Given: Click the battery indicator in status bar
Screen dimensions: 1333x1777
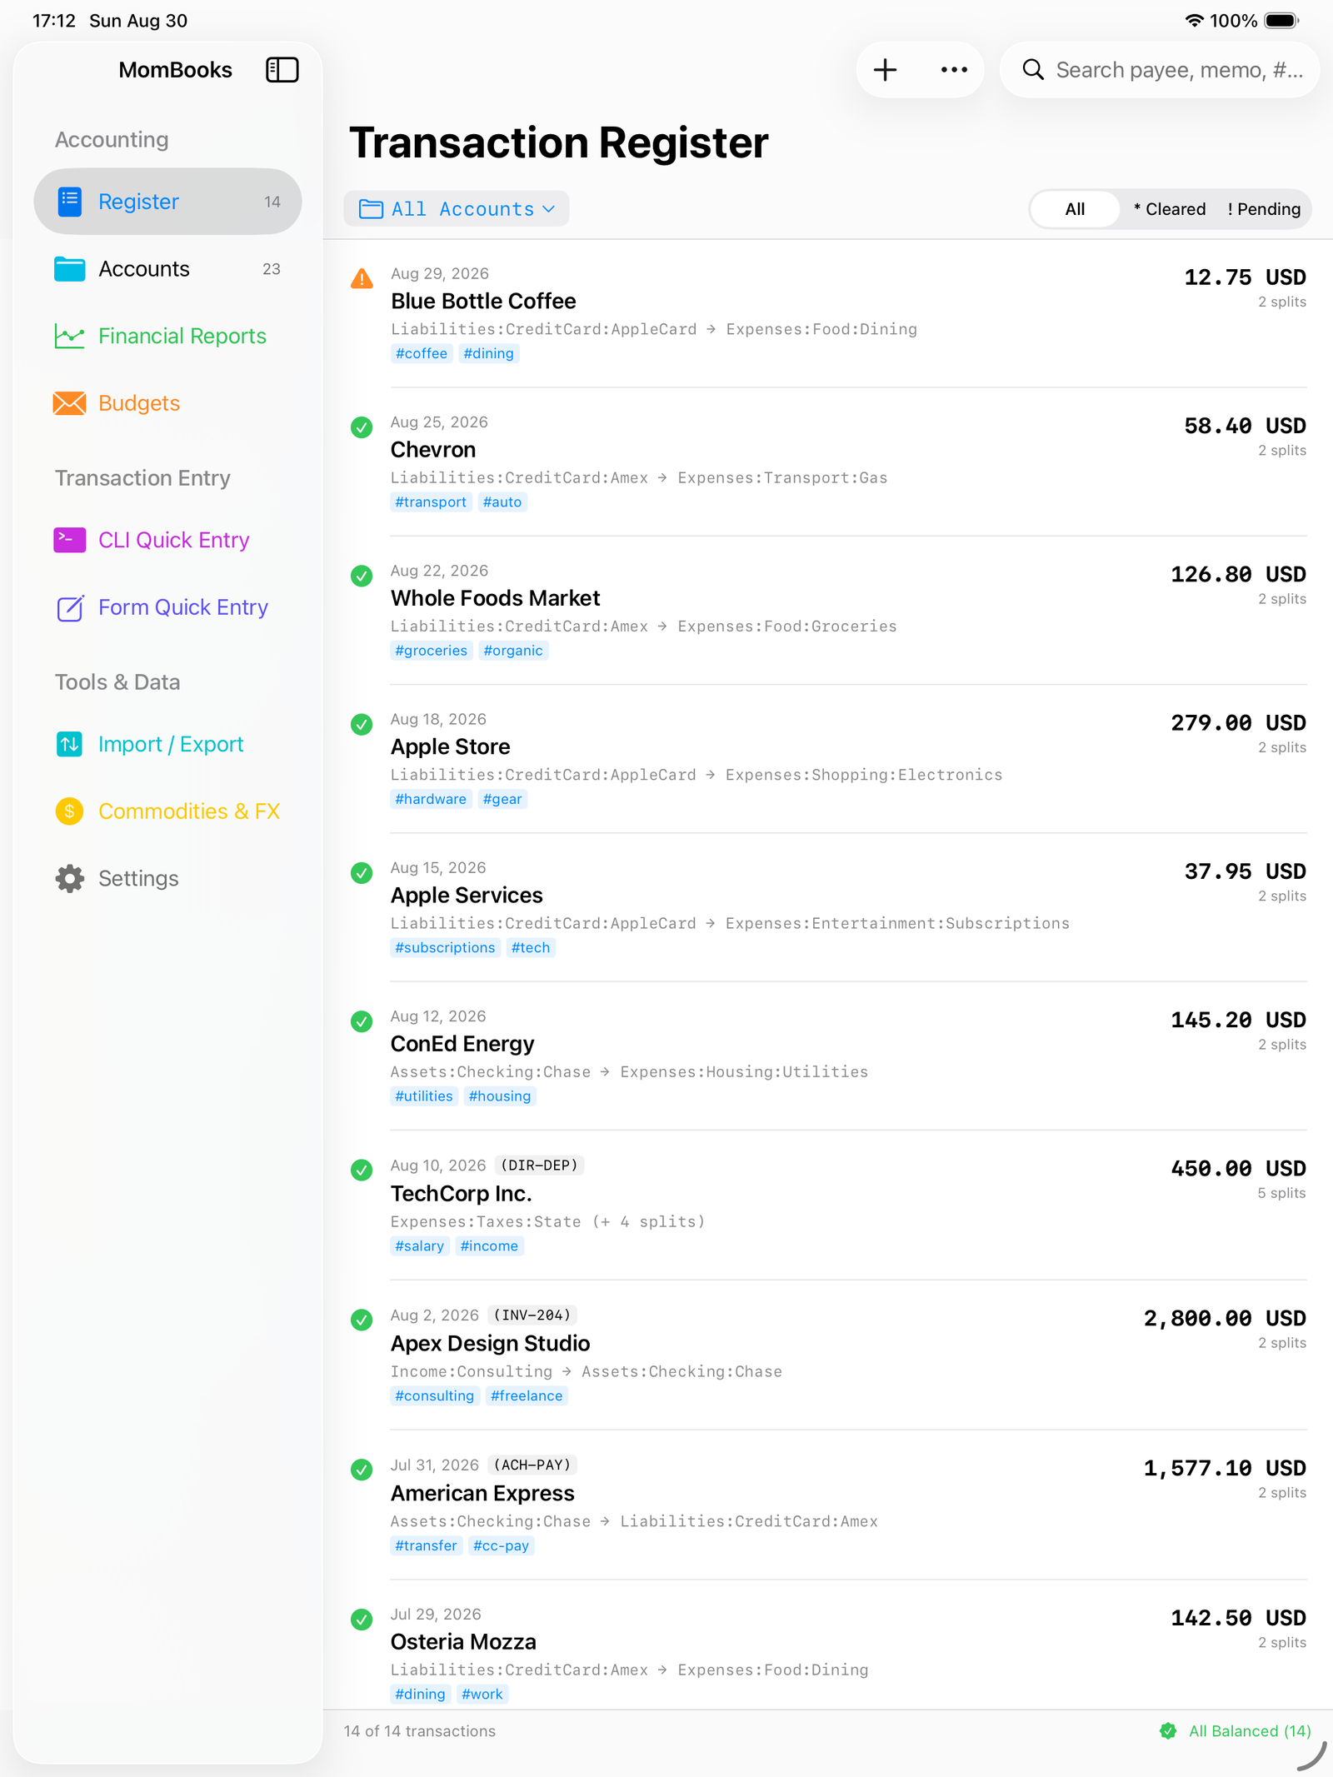Looking at the screenshot, I should pos(1281,21).
